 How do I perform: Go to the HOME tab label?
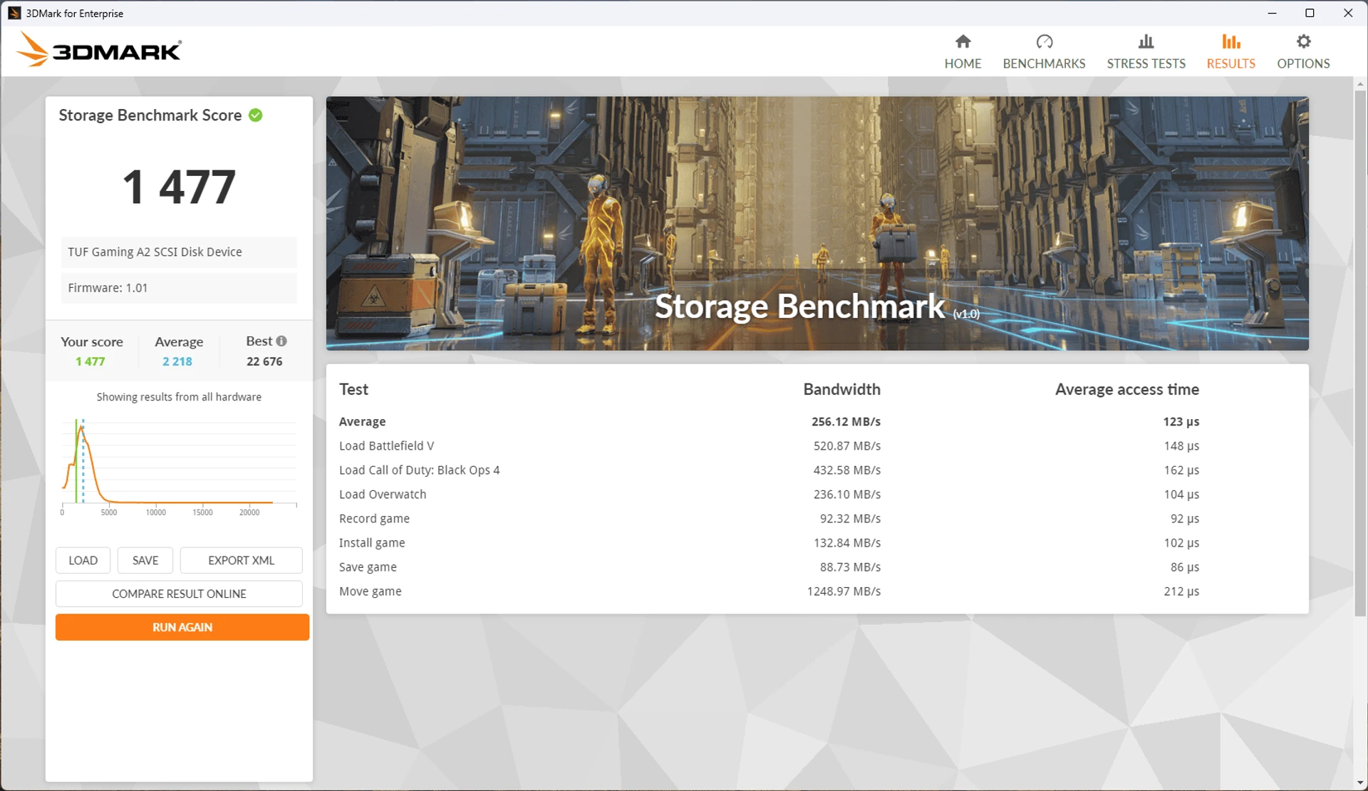pyautogui.click(x=963, y=63)
